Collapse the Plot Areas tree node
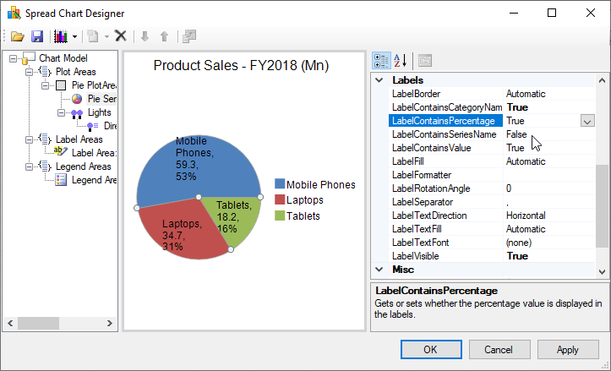The height and width of the screenshot is (371, 611). click(28, 72)
